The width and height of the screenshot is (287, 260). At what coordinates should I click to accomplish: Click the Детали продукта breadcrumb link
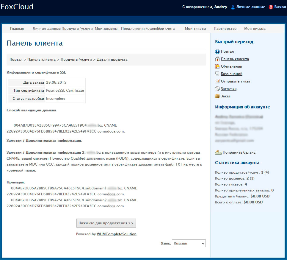click(112, 60)
